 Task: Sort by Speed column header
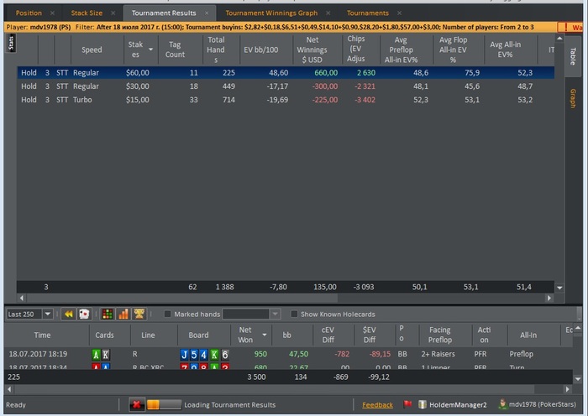click(x=97, y=49)
